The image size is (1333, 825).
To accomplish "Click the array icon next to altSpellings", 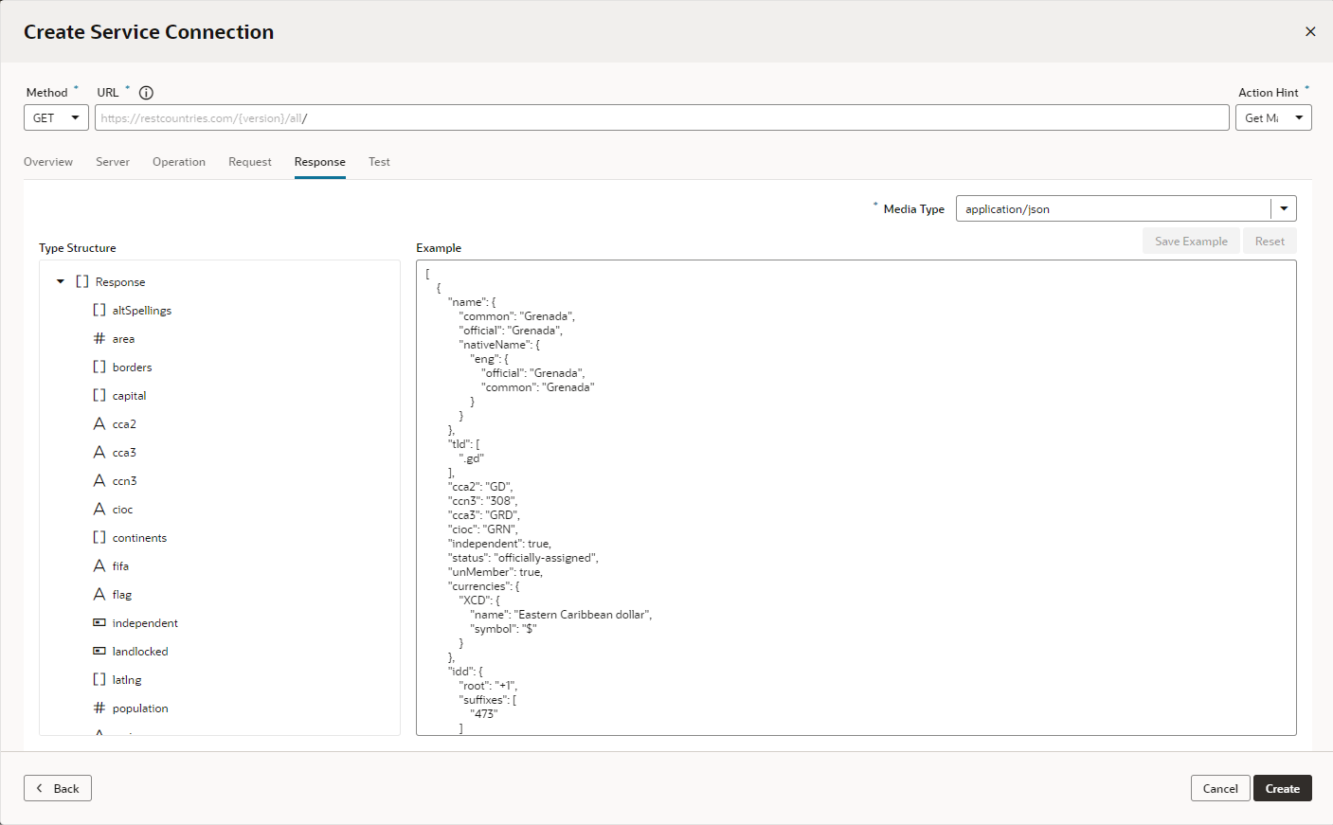I will point(99,311).
